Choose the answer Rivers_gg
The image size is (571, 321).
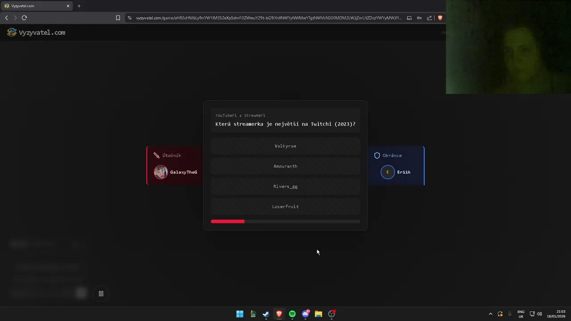tap(285, 186)
